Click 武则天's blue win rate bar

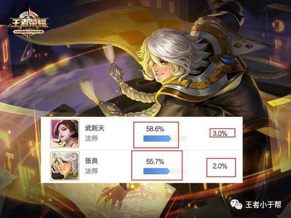coord(157,138)
